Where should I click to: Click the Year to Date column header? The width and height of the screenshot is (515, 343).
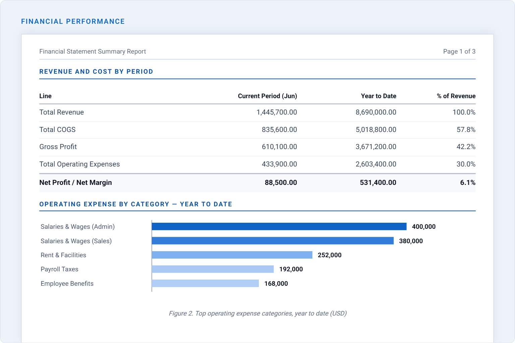[x=379, y=96]
